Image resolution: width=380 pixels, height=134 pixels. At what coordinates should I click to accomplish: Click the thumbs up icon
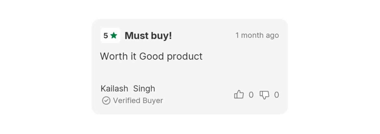239,95
